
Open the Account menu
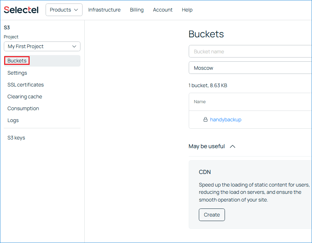(x=163, y=10)
